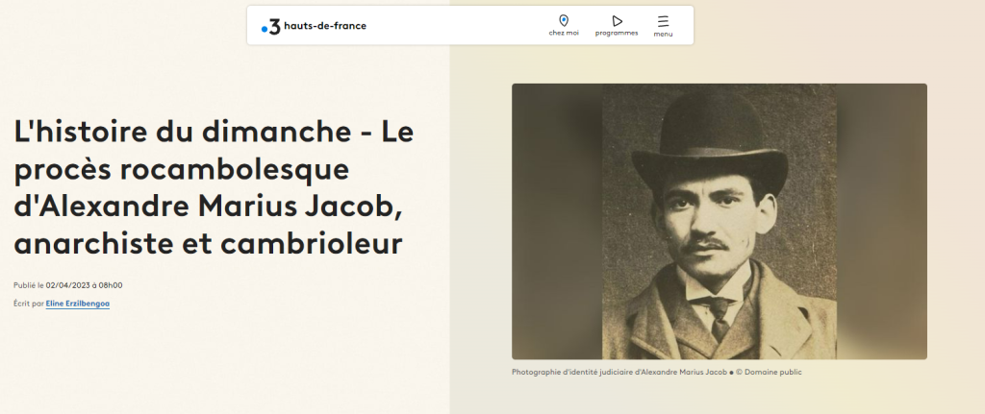Click the blue dot in the France 3 logo
The height and width of the screenshot is (414, 985).
point(265,30)
